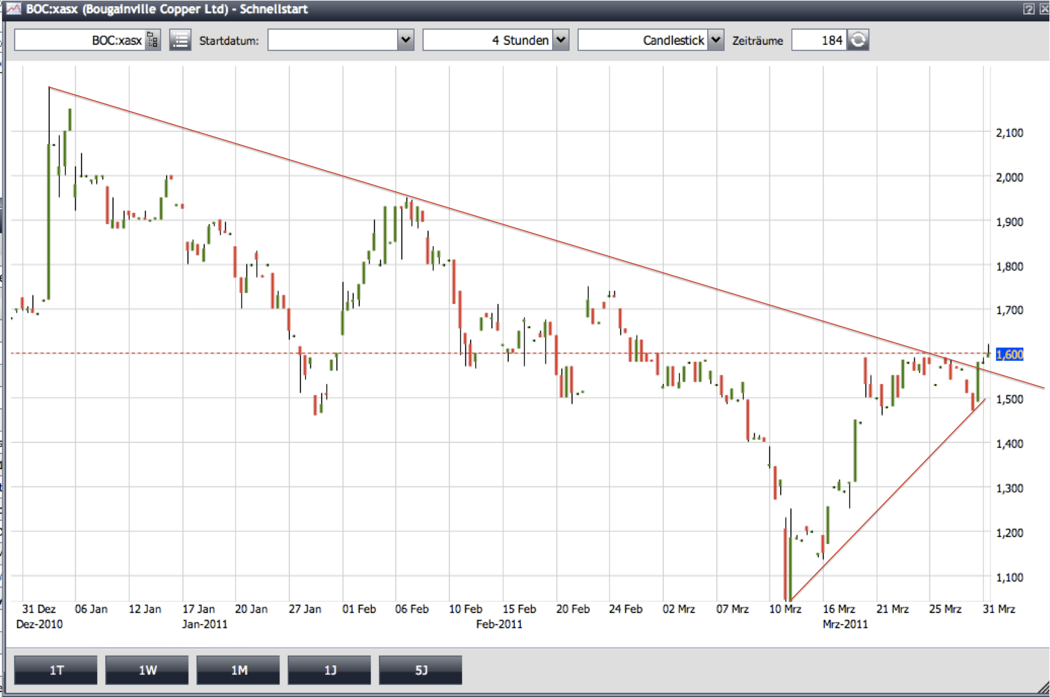Switch to the 1J time range
This screenshot has height=697, width=1050.
point(330,670)
